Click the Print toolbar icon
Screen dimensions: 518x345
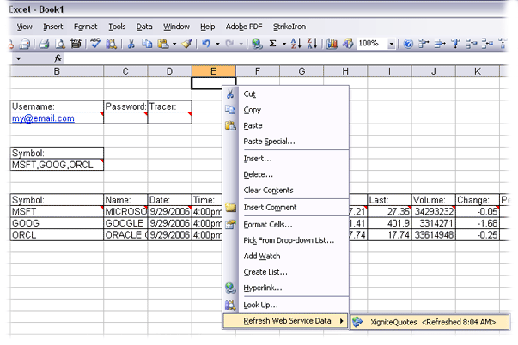44,44
